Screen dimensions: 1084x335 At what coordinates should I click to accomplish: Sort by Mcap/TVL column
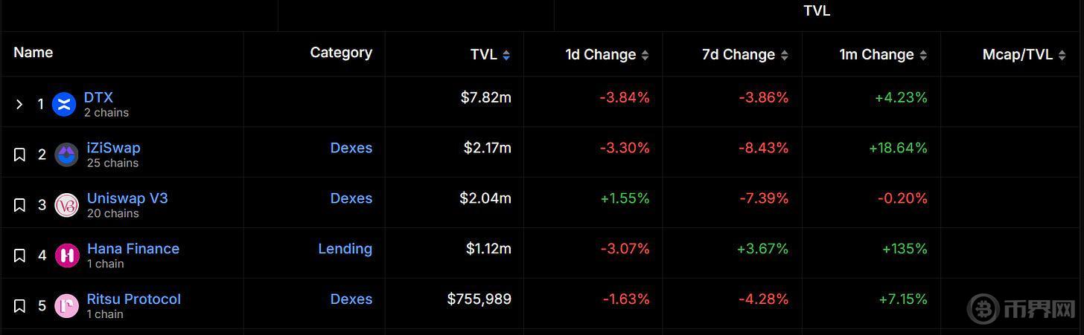click(1062, 55)
